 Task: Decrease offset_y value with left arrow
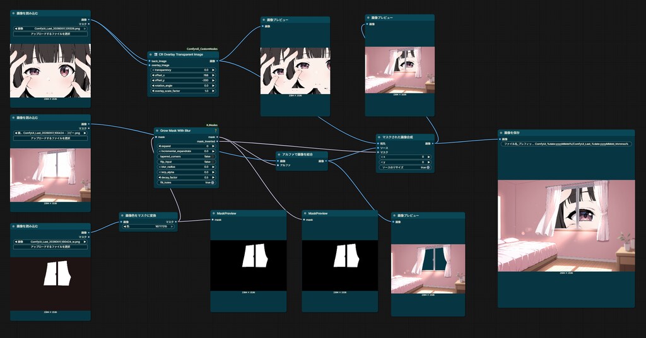pos(153,81)
